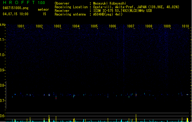The image size is (192, 122).
Task: Click the 0.7 kHz axis label
Action: click(x=2, y=101)
